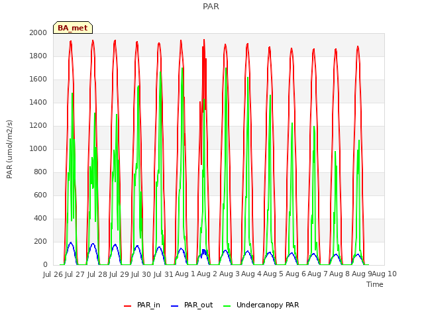Click the 1800 y-axis tick label

point(38,56)
